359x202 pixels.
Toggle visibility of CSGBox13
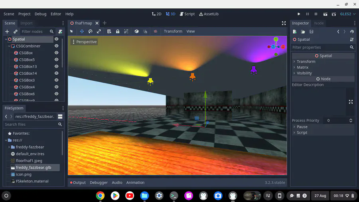[56, 66]
